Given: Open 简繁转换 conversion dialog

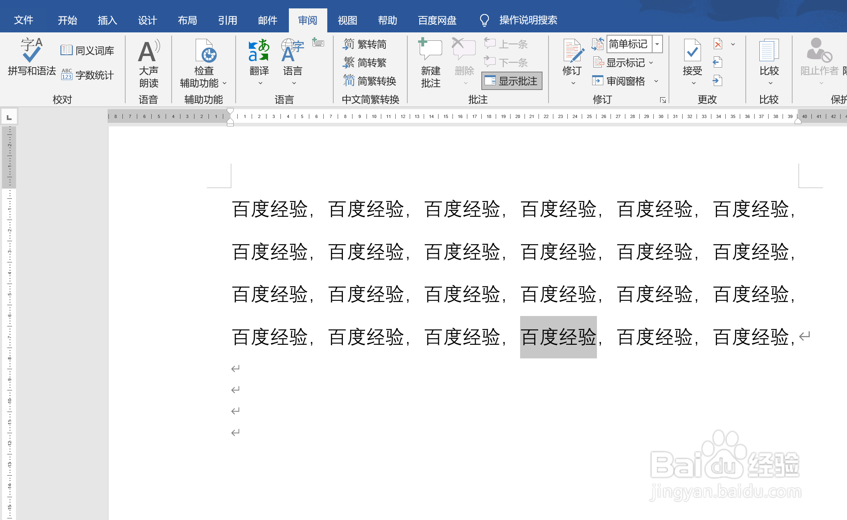Looking at the screenshot, I should [x=369, y=81].
